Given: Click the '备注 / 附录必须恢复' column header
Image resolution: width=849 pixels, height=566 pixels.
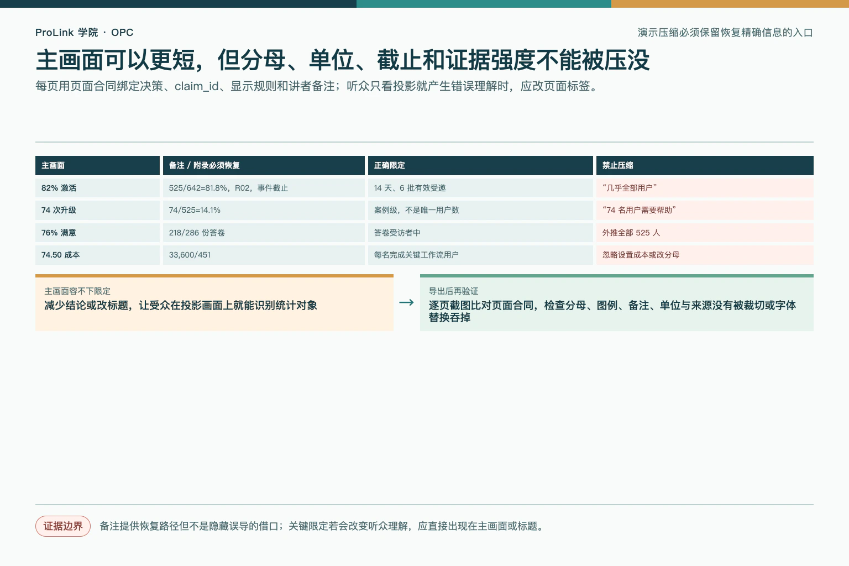Looking at the screenshot, I should (264, 165).
